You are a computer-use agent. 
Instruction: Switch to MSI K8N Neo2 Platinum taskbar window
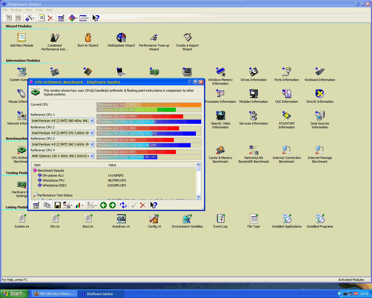coord(54,294)
